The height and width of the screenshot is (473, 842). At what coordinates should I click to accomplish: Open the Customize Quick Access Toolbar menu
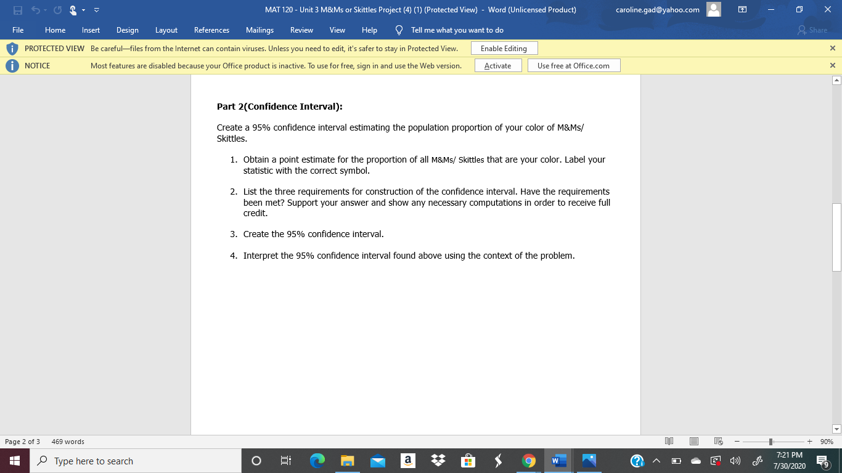tap(96, 9)
